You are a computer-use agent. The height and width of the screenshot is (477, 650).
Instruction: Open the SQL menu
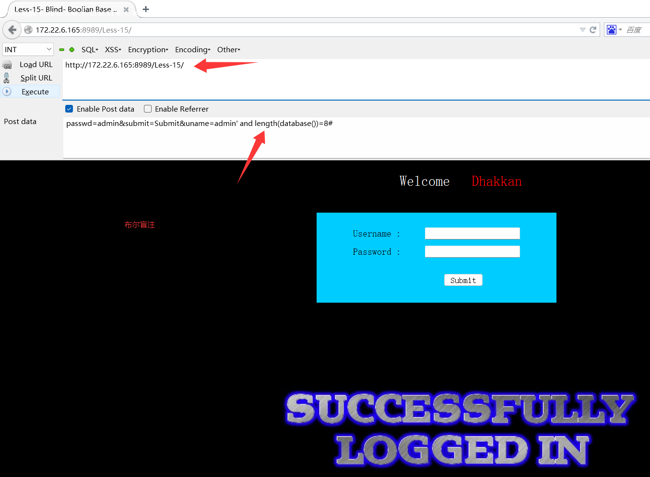point(90,49)
